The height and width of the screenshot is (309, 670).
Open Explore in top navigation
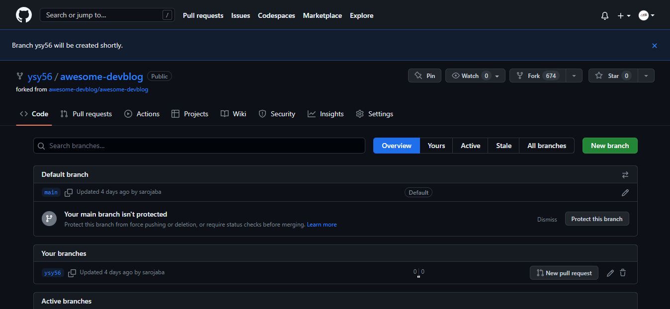(361, 15)
